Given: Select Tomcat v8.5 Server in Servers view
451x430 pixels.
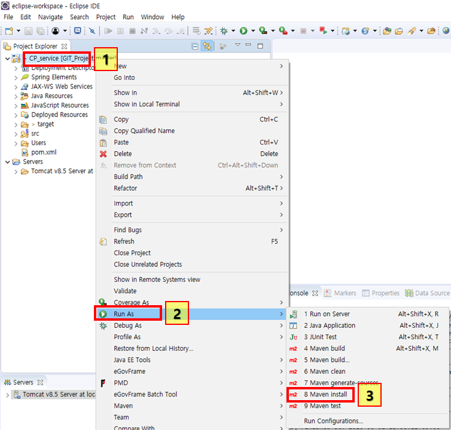Looking at the screenshot, I should [x=54, y=394].
